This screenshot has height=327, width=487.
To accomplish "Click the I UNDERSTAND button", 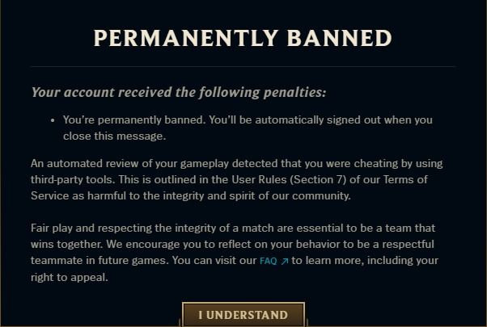I will (243, 315).
